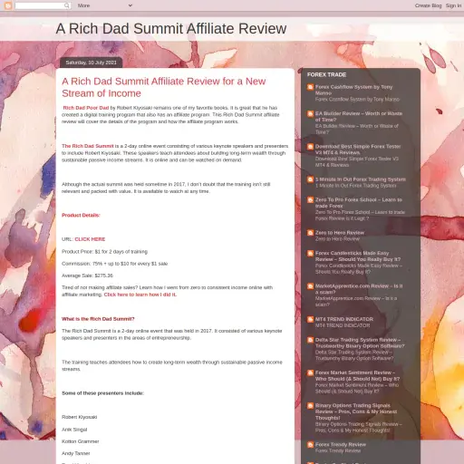Click the CLICK HERE url link

click(x=90, y=239)
